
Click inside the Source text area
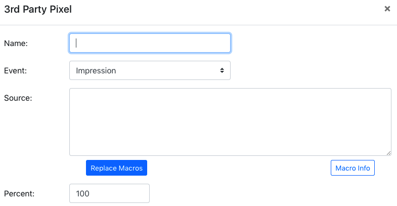230,122
